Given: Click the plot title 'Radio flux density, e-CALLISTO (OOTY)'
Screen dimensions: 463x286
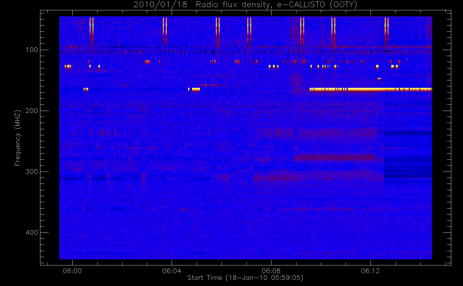Looking at the screenshot, I should click(x=276, y=5).
